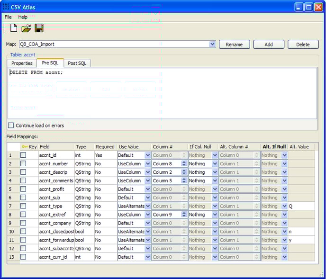This screenshot has height=279, width=326.
Task: Check Key box for accnt_type row
Action: 23,206
